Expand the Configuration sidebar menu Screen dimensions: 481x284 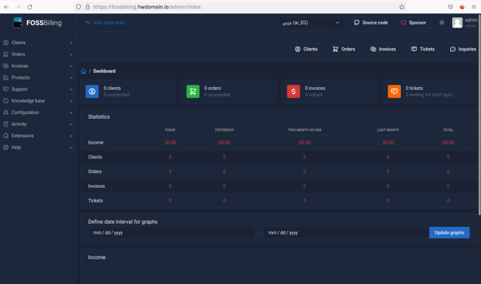tap(38, 112)
